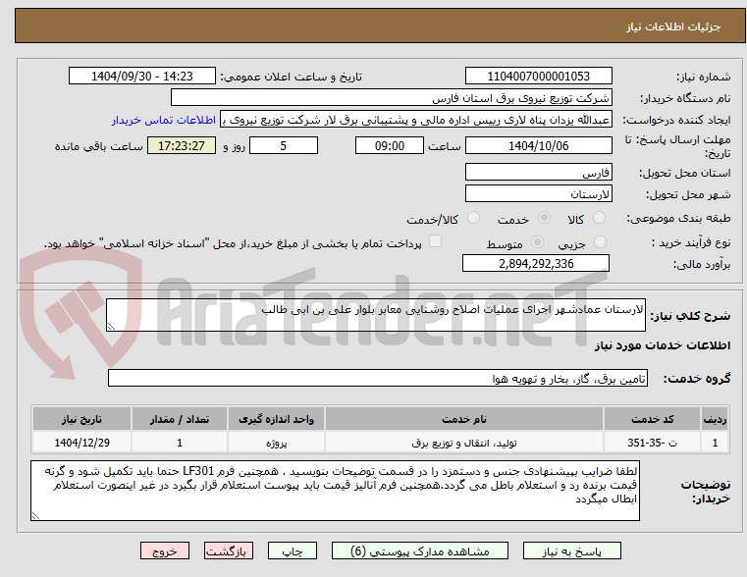This screenshot has height=577, width=747.
Task: Click the نام خدمت column header
Action: coord(463,419)
